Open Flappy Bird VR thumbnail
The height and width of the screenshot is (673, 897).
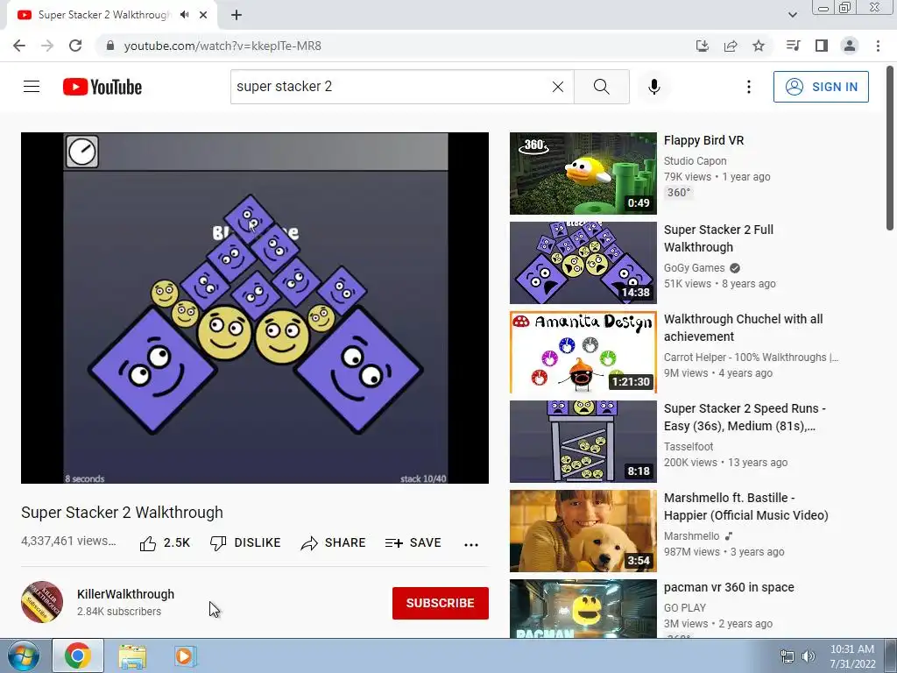[583, 174]
